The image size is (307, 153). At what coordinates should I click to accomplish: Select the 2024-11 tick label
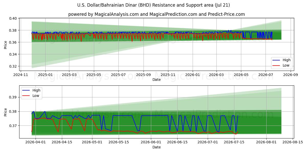(x=21, y=75)
